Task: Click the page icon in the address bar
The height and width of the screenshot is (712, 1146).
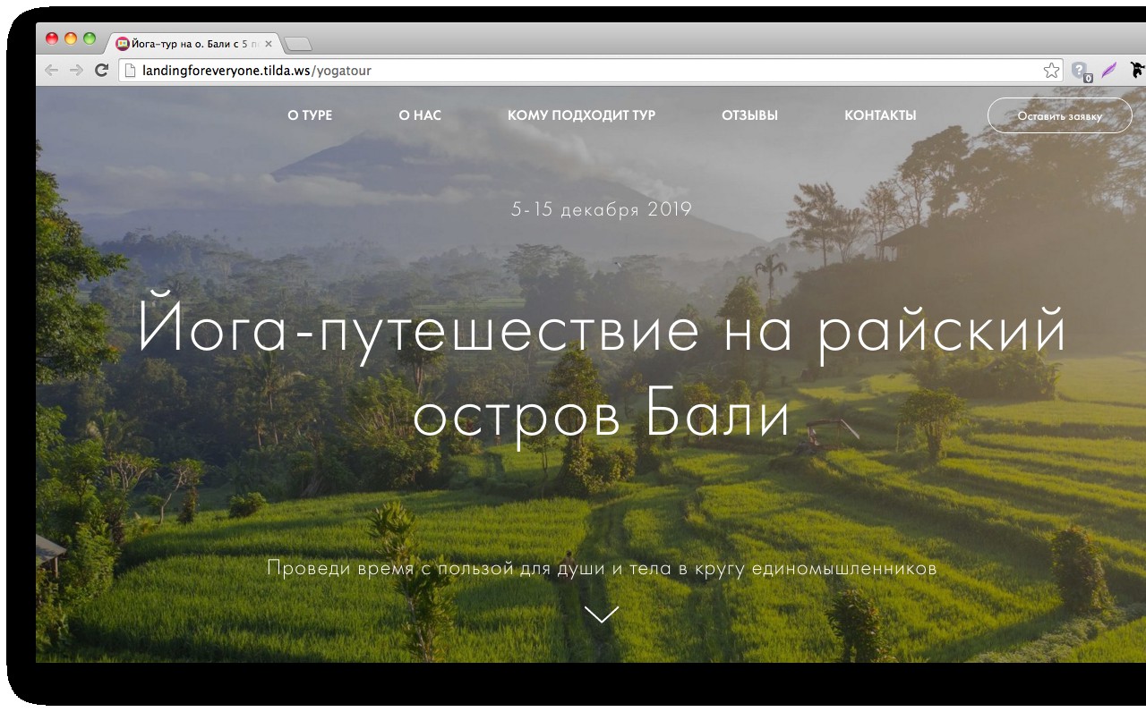Action: 131,71
